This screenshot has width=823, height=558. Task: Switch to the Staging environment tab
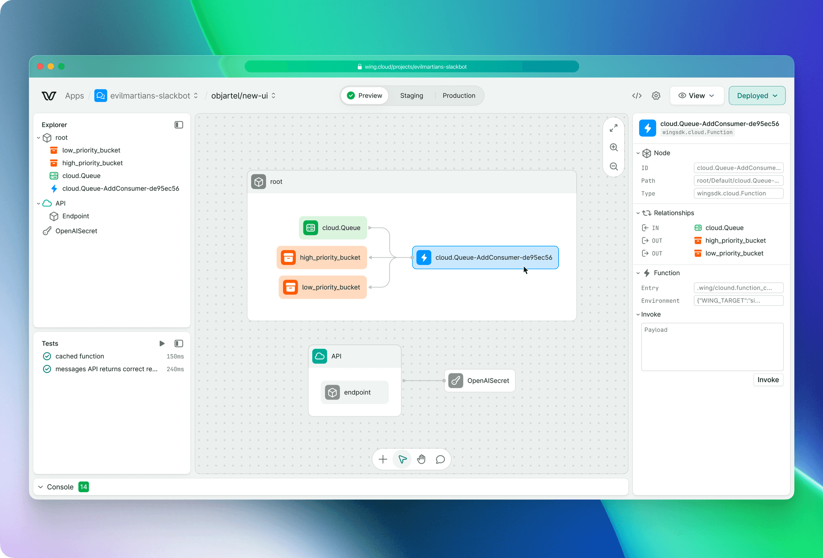tap(411, 95)
